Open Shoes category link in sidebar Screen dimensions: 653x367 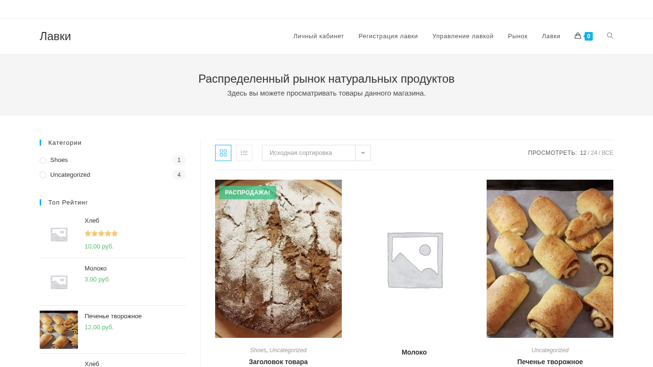point(59,160)
